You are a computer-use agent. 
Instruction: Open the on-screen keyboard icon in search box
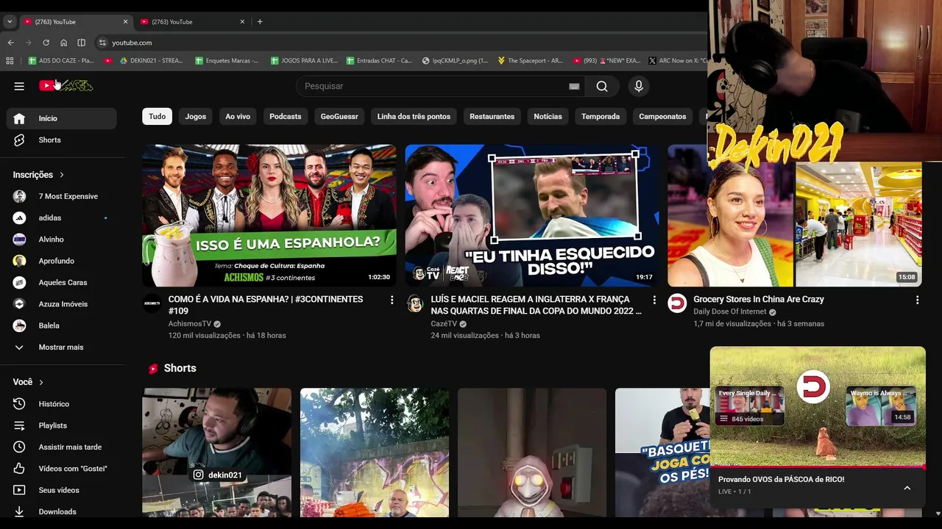[574, 86]
